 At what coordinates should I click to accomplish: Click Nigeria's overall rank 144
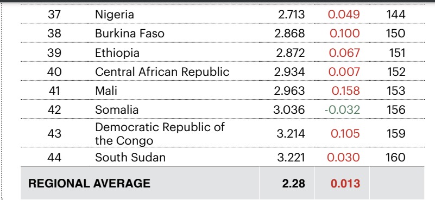pyautogui.click(x=396, y=15)
